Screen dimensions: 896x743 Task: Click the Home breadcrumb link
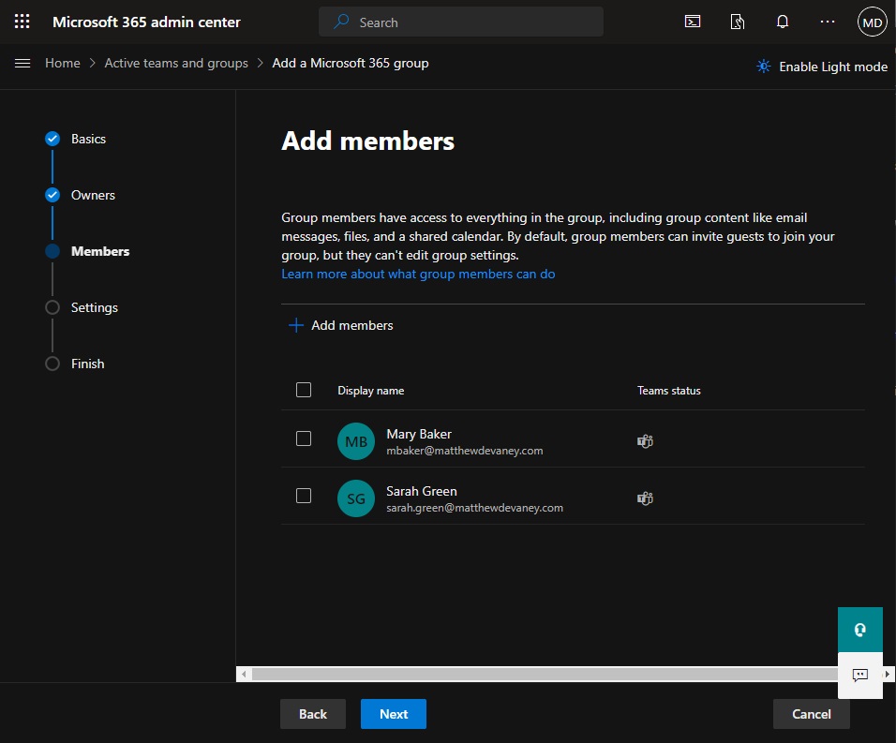point(63,63)
